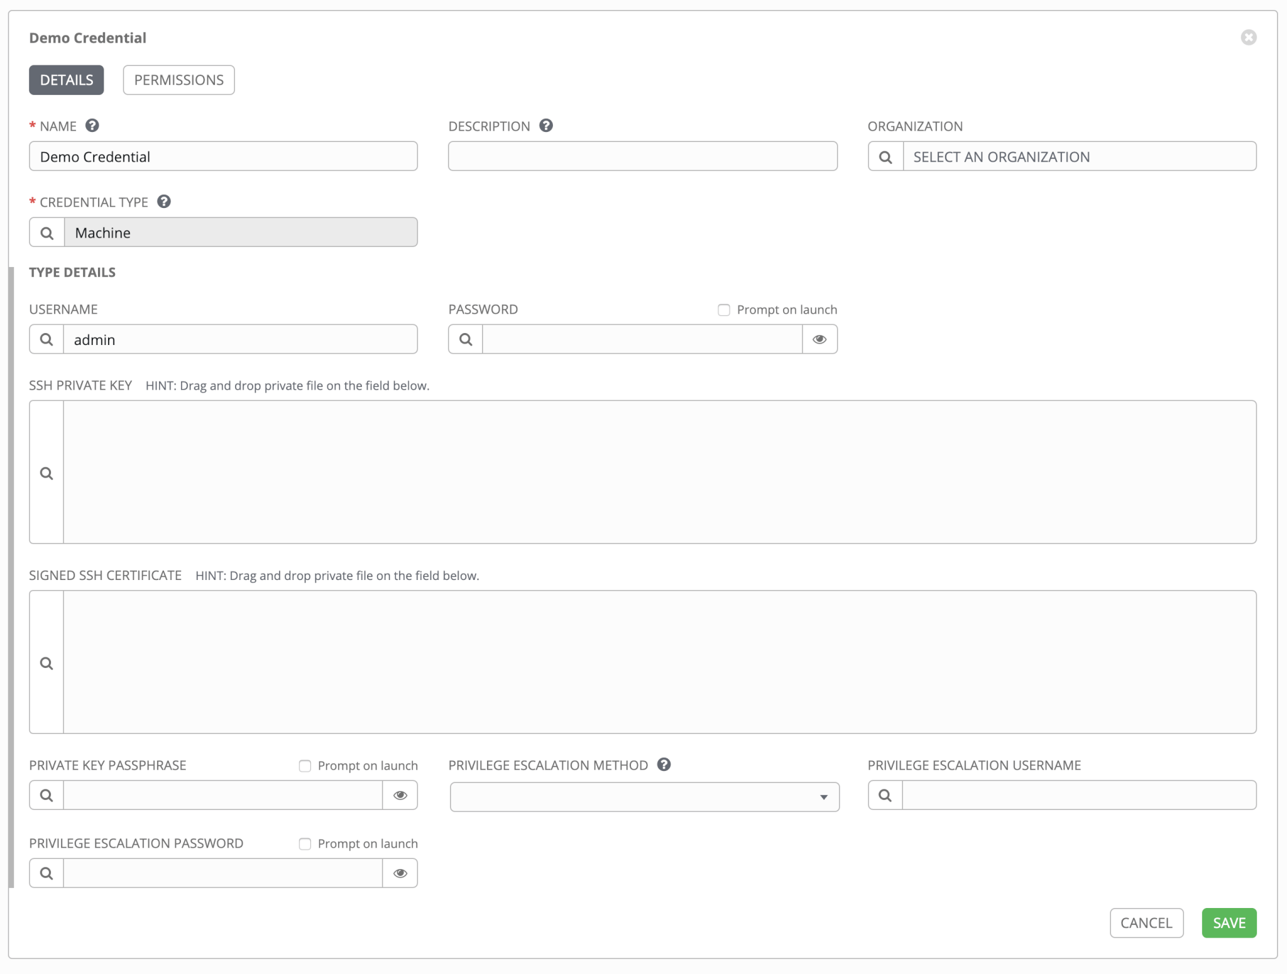Switch to the Permissions tab

pyautogui.click(x=178, y=80)
